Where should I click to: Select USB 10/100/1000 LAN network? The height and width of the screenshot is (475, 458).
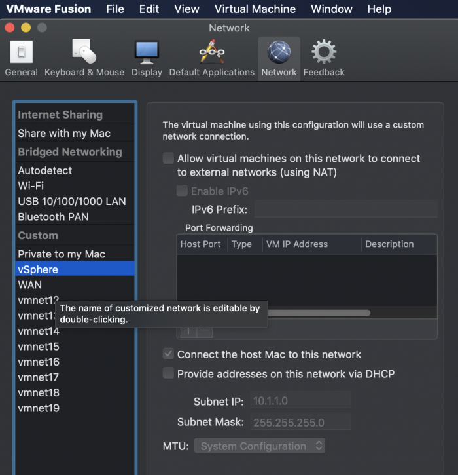point(75,201)
